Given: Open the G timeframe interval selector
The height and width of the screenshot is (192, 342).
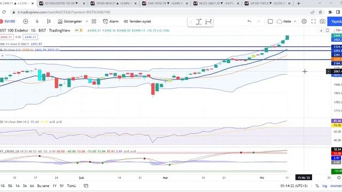Looking at the screenshot, I should coord(37,21).
